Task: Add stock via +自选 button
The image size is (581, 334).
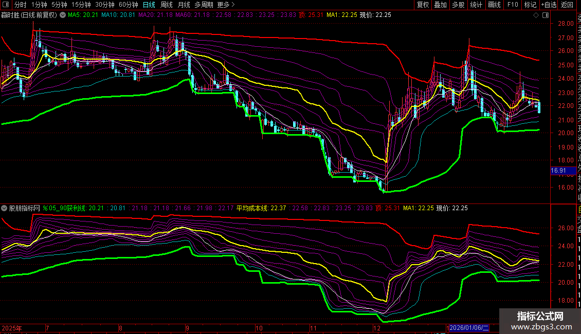Action: (x=549, y=5)
